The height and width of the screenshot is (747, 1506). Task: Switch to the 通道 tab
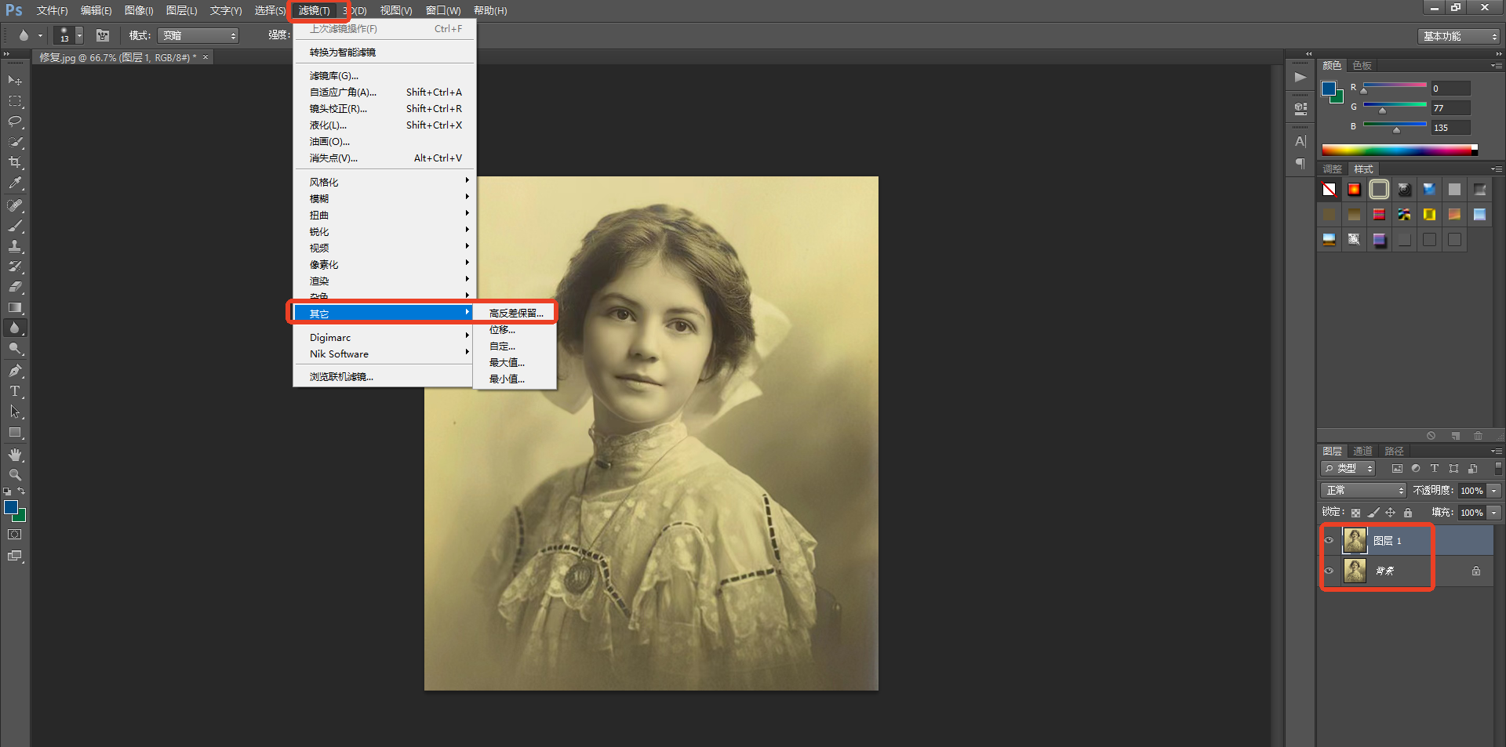[x=1362, y=451]
